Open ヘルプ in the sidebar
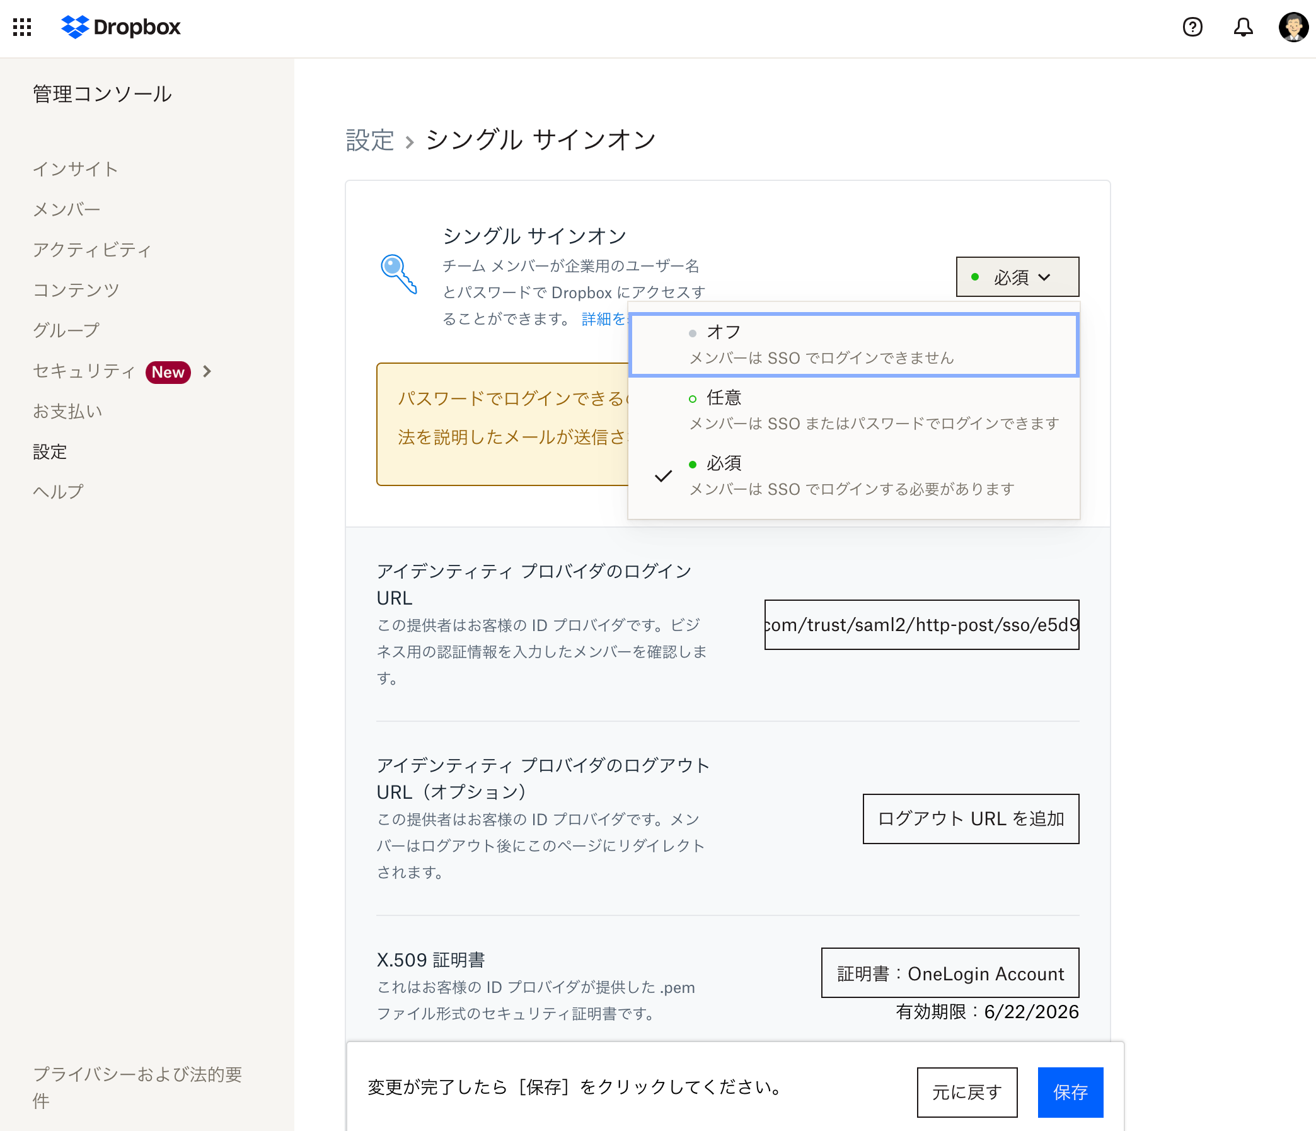The width and height of the screenshot is (1316, 1131). pos(59,492)
